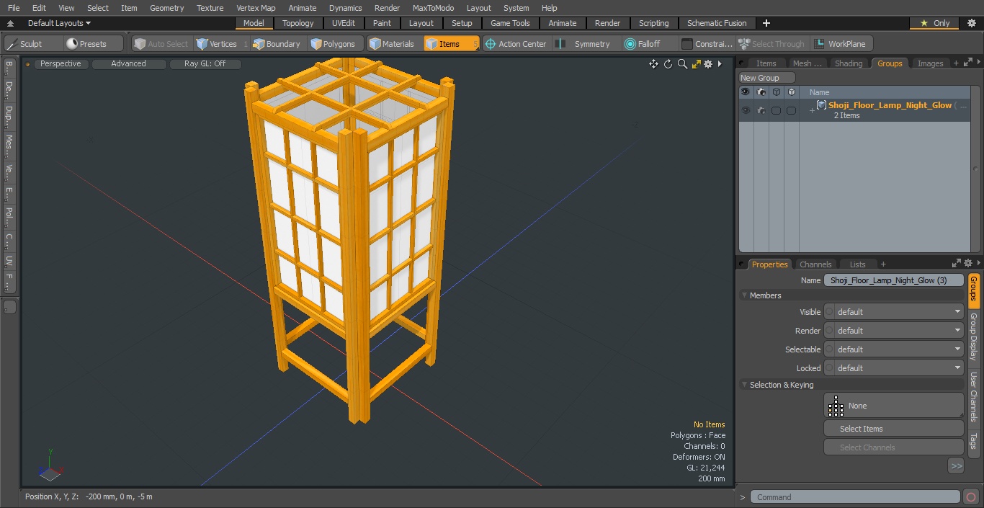Click the viewport zoom magnifier icon
Screen dimensions: 984x508
682,64
